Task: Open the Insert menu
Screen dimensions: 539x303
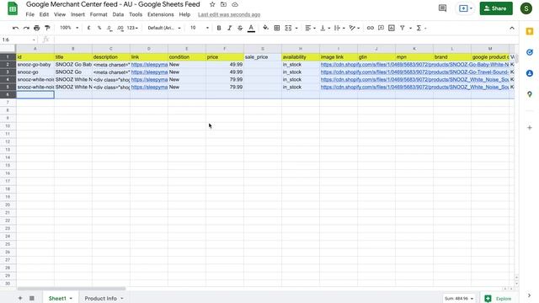Action: pos(77,14)
